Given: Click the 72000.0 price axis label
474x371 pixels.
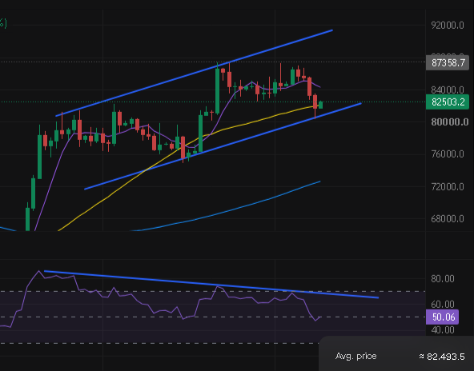Looking at the screenshot, I should (448, 187).
